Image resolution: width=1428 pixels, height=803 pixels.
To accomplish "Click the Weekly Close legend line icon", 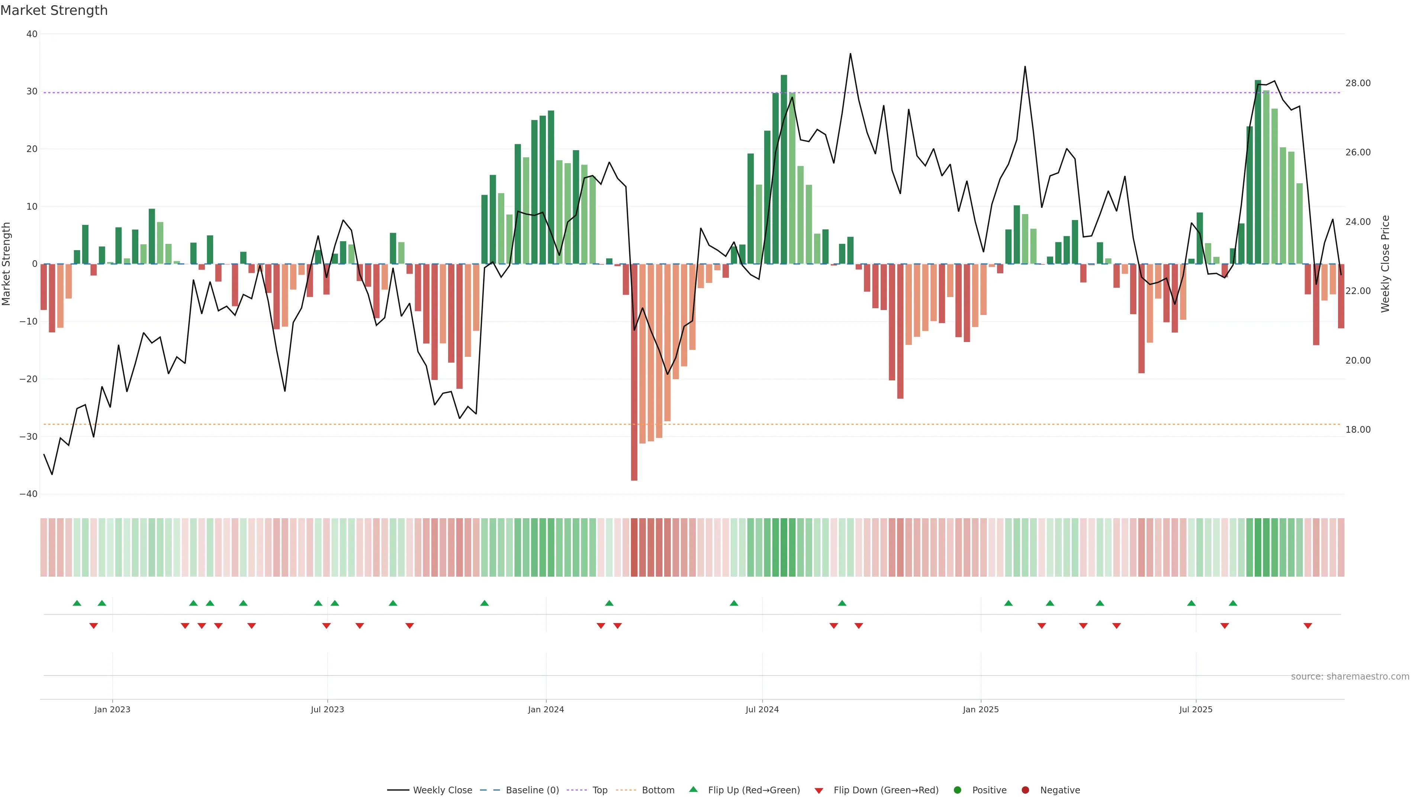I will tap(398, 790).
